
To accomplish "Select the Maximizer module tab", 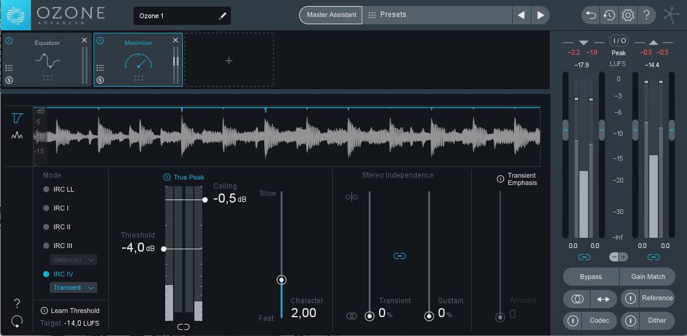I will point(138,59).
